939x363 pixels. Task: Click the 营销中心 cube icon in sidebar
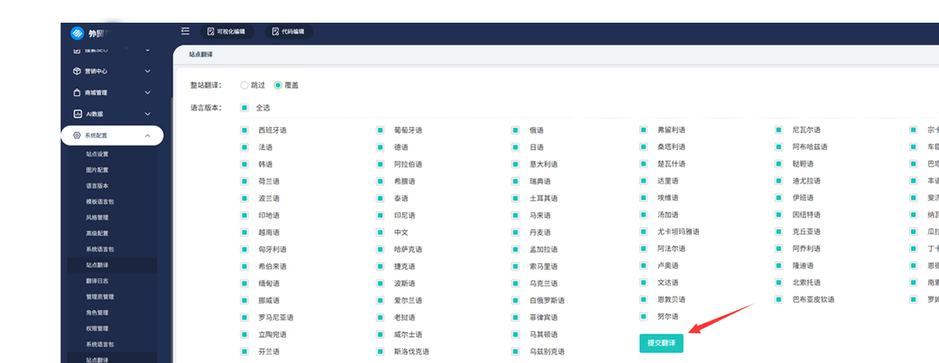coord(77,71)
